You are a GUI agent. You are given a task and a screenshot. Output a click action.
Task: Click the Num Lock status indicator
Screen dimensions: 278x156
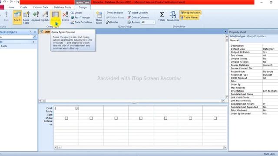pos(269,154)
